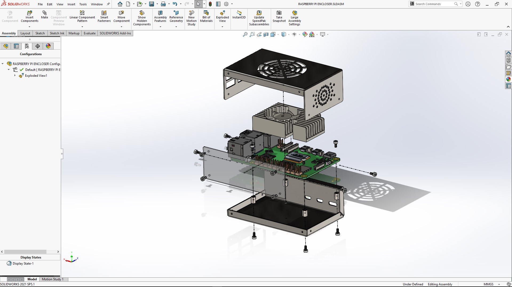Open the Help question mark button
This screenshot has width=512, height=287.
pyautogui.click(x=478, y=4)
